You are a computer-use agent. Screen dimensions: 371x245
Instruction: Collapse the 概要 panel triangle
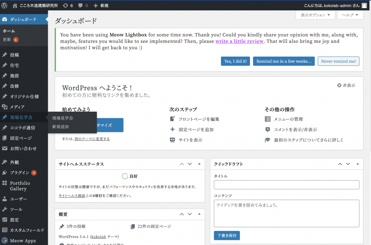point(199,214)
